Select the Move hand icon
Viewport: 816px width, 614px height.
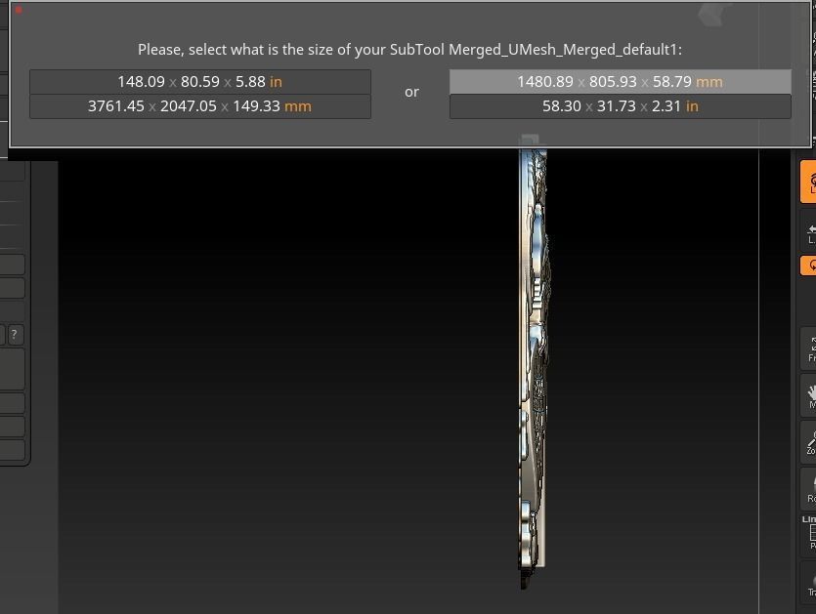[809, 395]
